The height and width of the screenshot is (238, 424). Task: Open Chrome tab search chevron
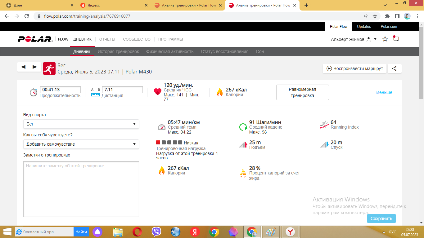click(x=385, y=5)
